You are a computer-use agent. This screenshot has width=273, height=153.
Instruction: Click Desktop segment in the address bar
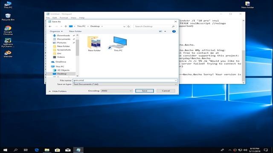95,26
